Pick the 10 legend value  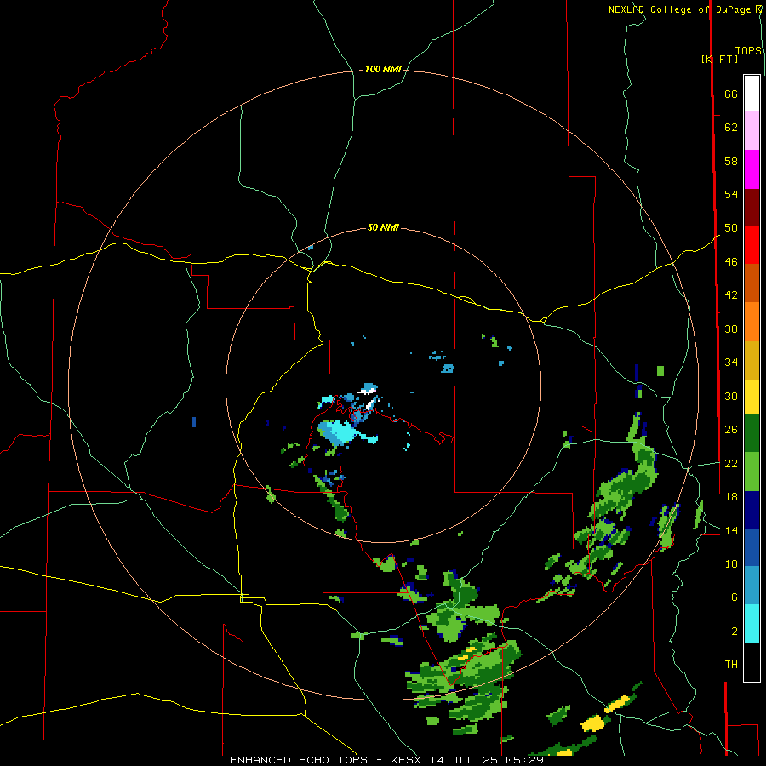coord(731,563)
